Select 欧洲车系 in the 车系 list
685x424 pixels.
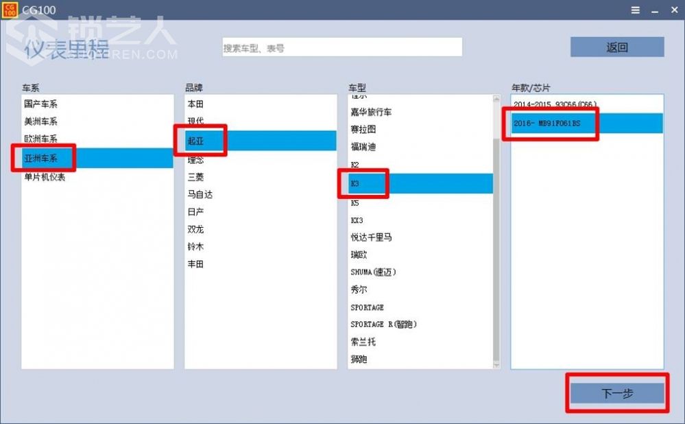coord(97,139)
